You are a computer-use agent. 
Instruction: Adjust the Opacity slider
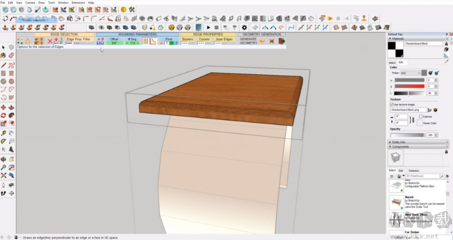[407, 135]
